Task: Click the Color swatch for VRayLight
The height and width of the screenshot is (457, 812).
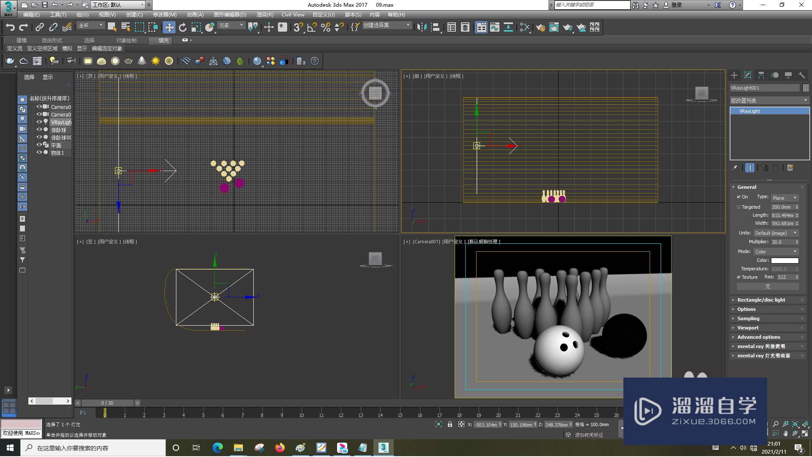Action: [x=785, y=261]
